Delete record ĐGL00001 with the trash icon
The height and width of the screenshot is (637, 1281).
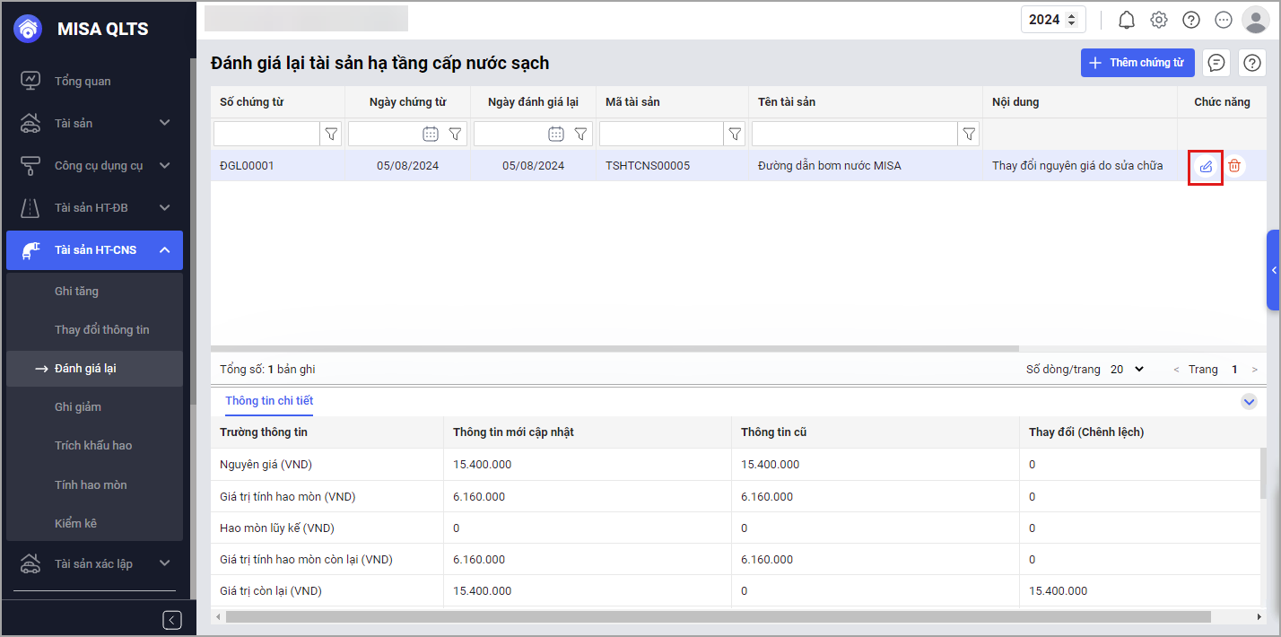[x=1234, y=166]
